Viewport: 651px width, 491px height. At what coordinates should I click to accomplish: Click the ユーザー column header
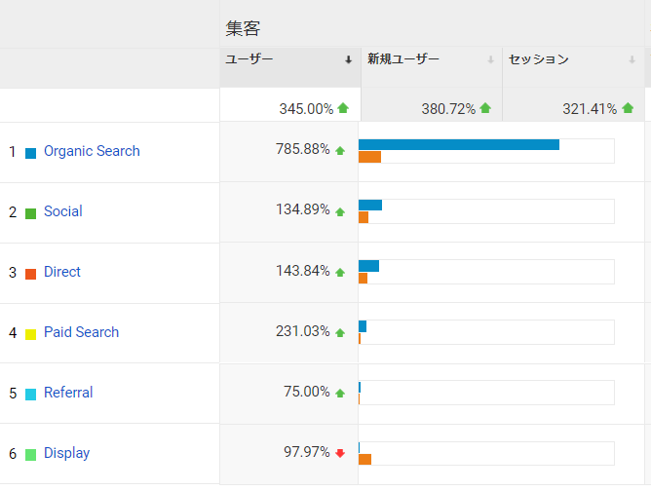point(249,59)
